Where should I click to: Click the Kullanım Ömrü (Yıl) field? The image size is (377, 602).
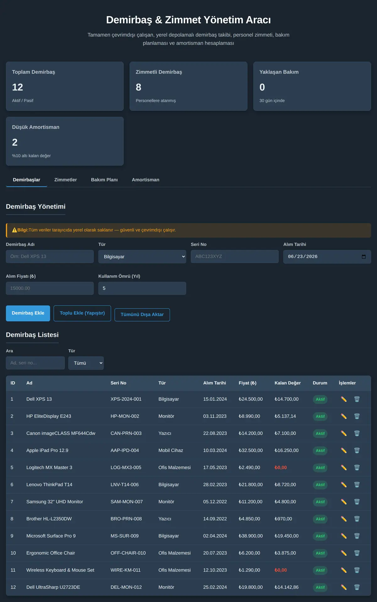142,288
